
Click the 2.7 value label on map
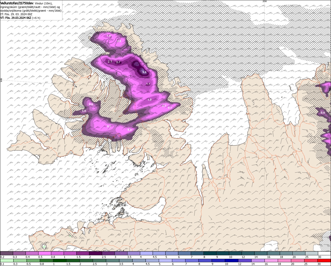(x=118, y=62)
